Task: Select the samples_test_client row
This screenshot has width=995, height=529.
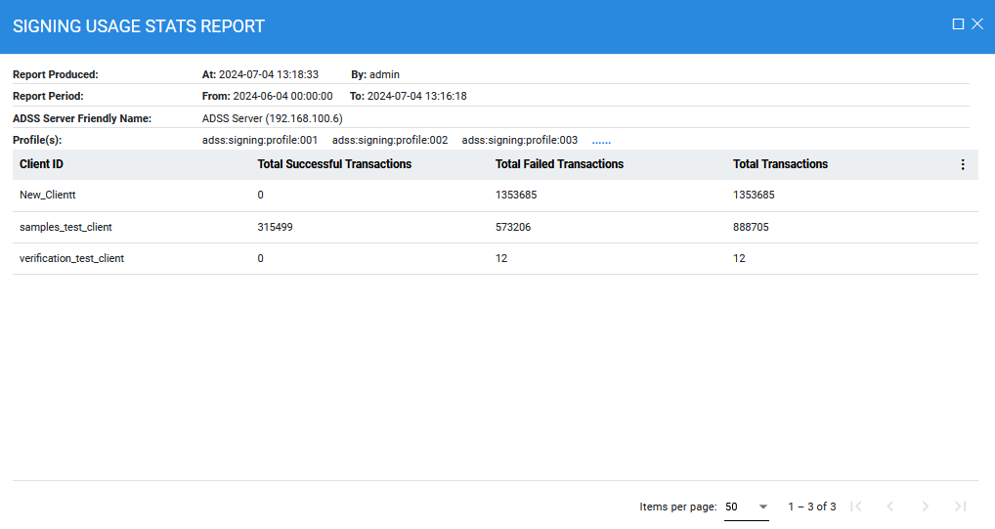Action: point(65,227)
